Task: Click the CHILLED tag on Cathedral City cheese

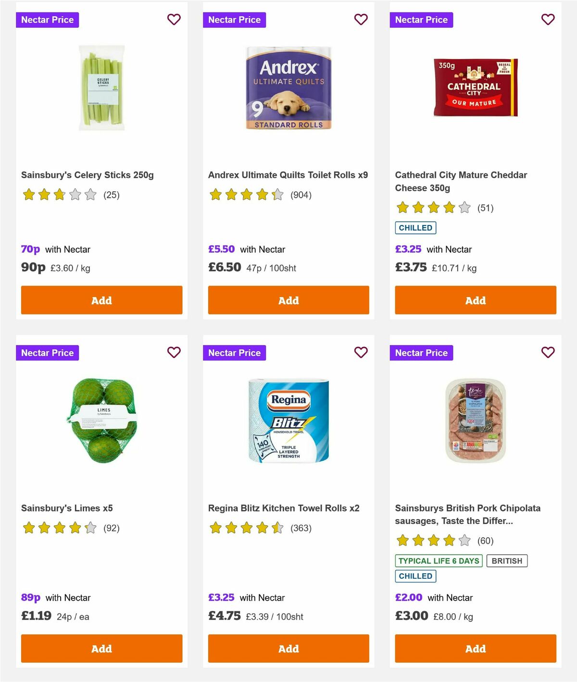Action: click(x=415, y=227)
